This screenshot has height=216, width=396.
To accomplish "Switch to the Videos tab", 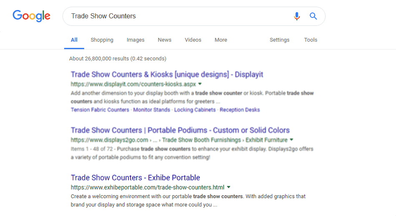I will coord(193,40).
